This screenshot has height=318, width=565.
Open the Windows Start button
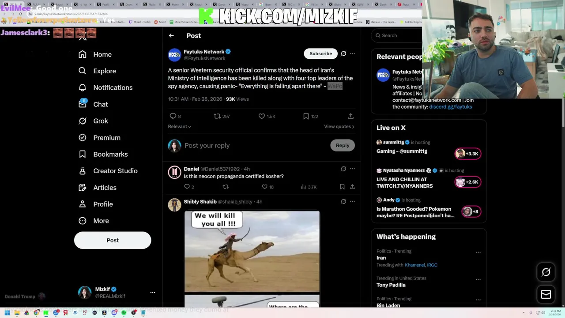(x=7, y=313)
